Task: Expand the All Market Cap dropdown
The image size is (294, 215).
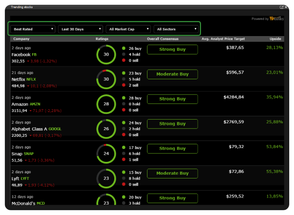Action: (x=128, y=29)
